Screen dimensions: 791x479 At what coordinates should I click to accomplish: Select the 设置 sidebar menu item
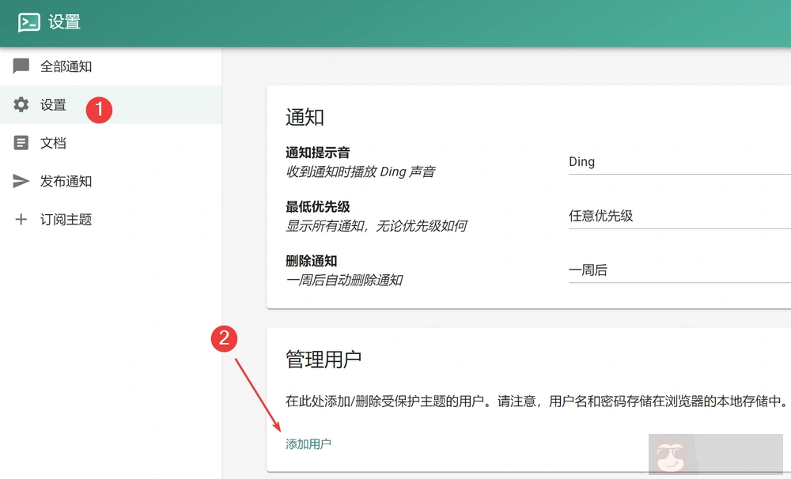point(54,105)
